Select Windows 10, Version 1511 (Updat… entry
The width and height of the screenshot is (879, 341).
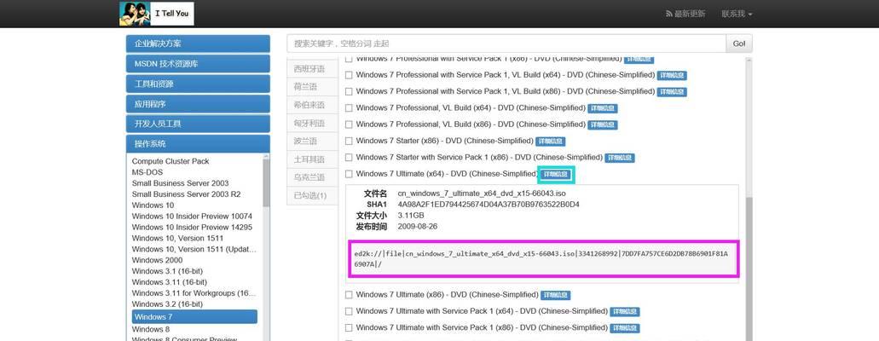194,249
